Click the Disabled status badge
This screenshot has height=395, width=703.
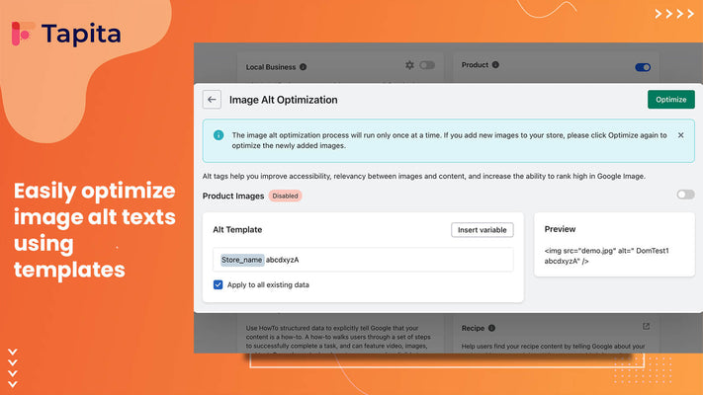tap(285, 196)
